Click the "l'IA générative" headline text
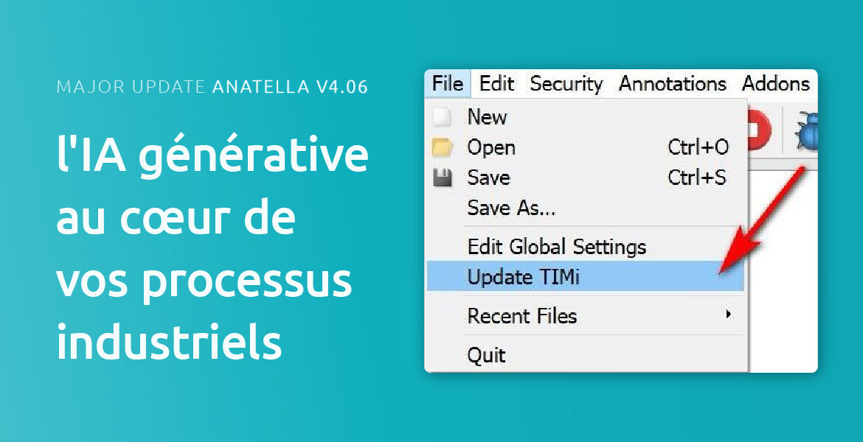The image size is (863, 442). click(x=212, y=157)
